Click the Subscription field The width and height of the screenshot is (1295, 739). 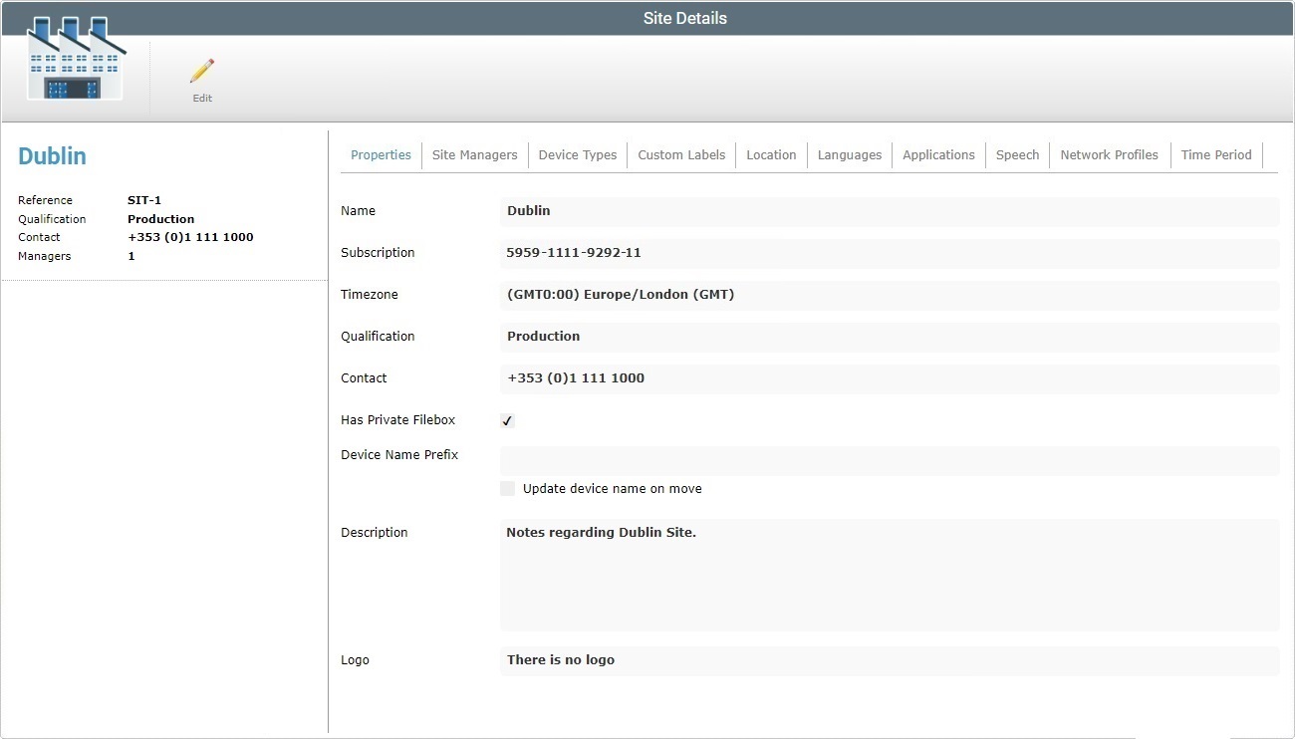[x=890, y=253]
